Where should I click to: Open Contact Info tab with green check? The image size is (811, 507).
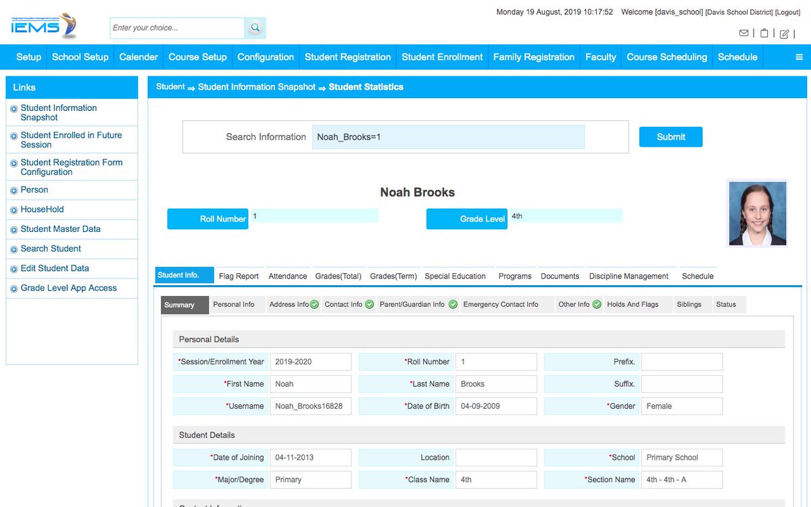(x=349, y=304)
